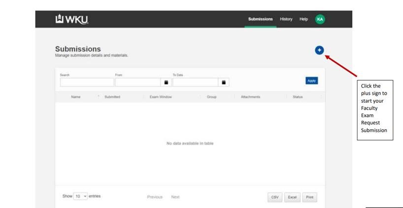
Task: Sort table by Submitted column header
Action: 112,97
